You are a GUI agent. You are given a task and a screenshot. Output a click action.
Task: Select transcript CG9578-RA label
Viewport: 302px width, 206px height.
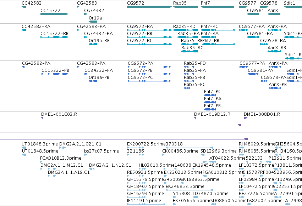click(x=273, y=41)
